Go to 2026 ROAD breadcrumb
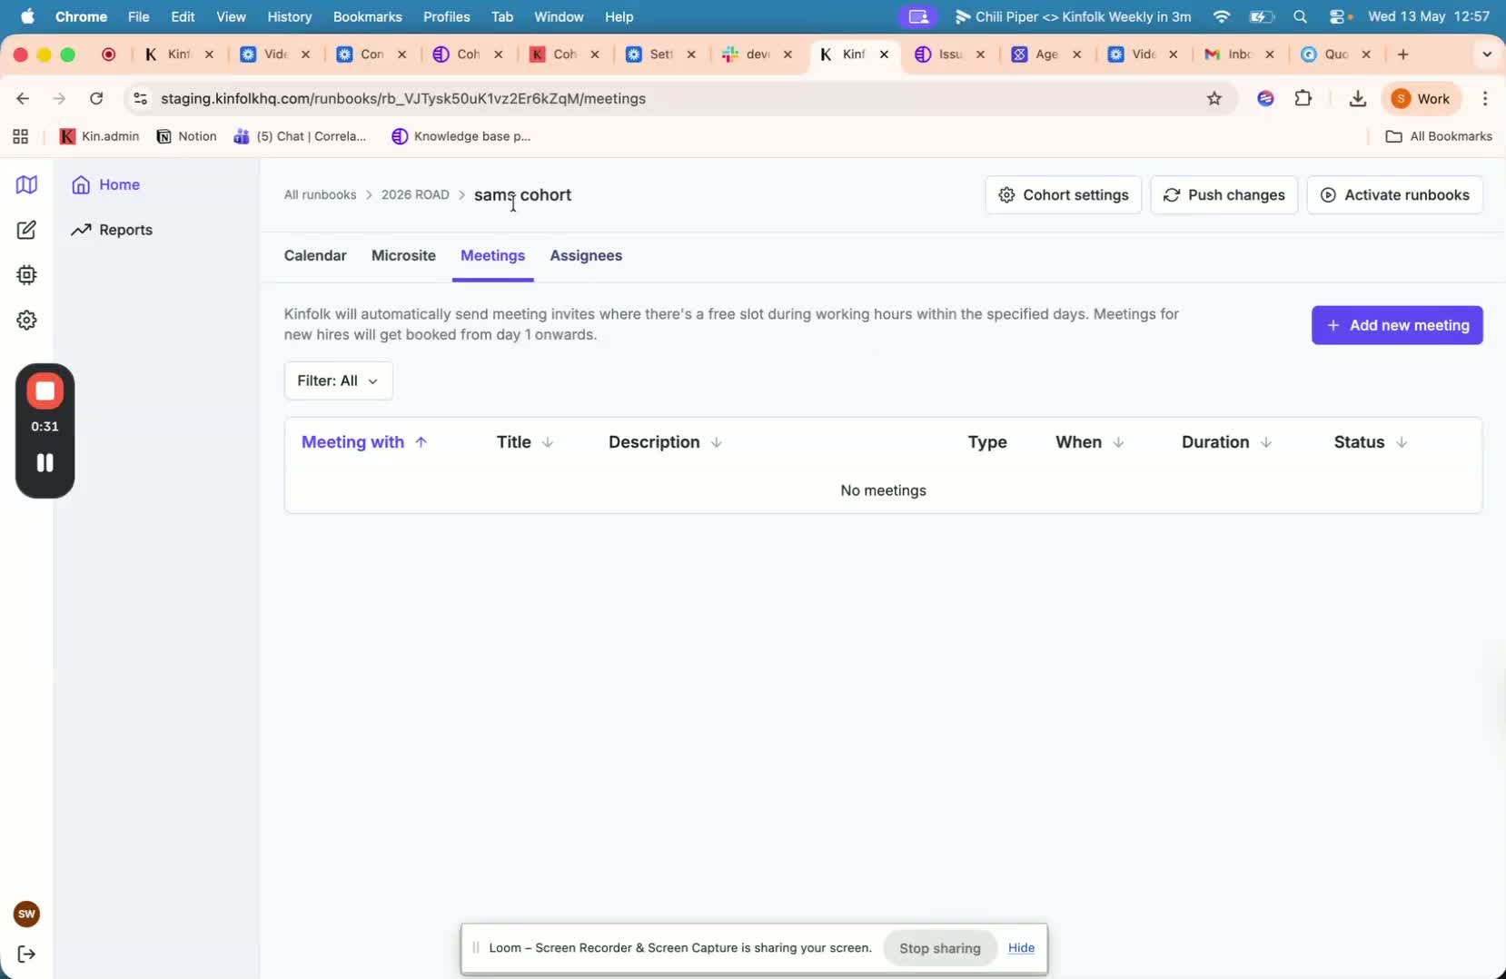Image resolution: width=1506 pixels, height=979 pixels. pos(415,195)
